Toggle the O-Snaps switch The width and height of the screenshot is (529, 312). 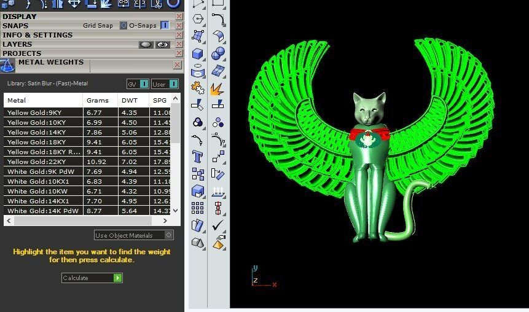(x=165, y=26)
